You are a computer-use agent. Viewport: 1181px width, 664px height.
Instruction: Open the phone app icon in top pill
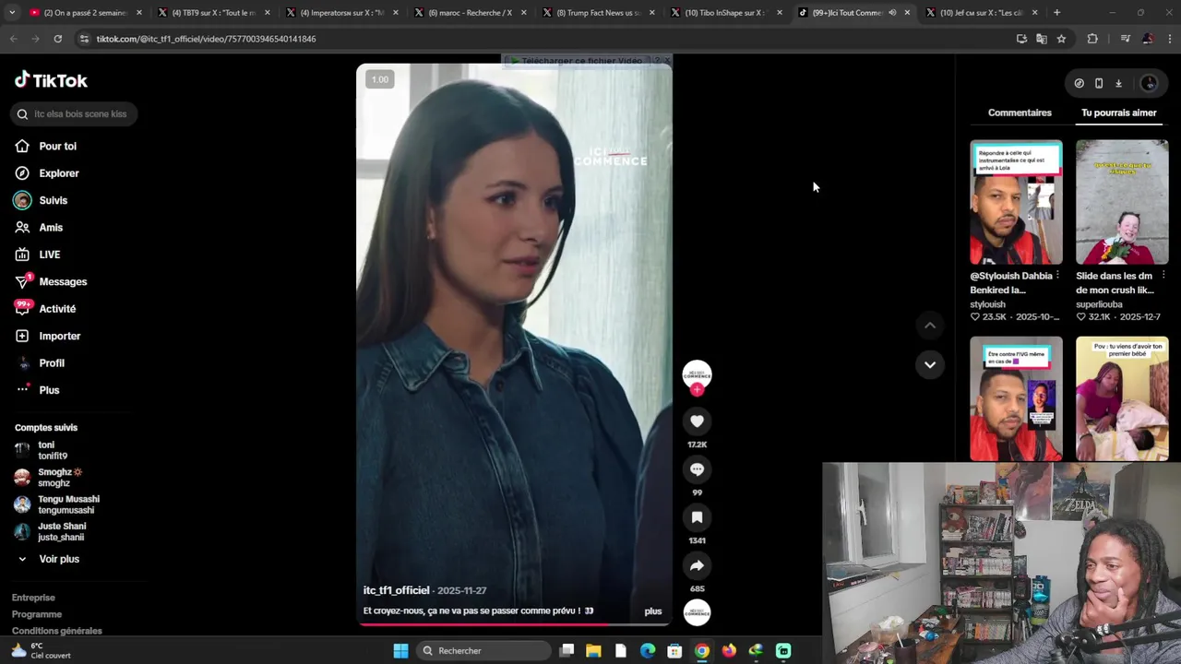(1099, 83)
